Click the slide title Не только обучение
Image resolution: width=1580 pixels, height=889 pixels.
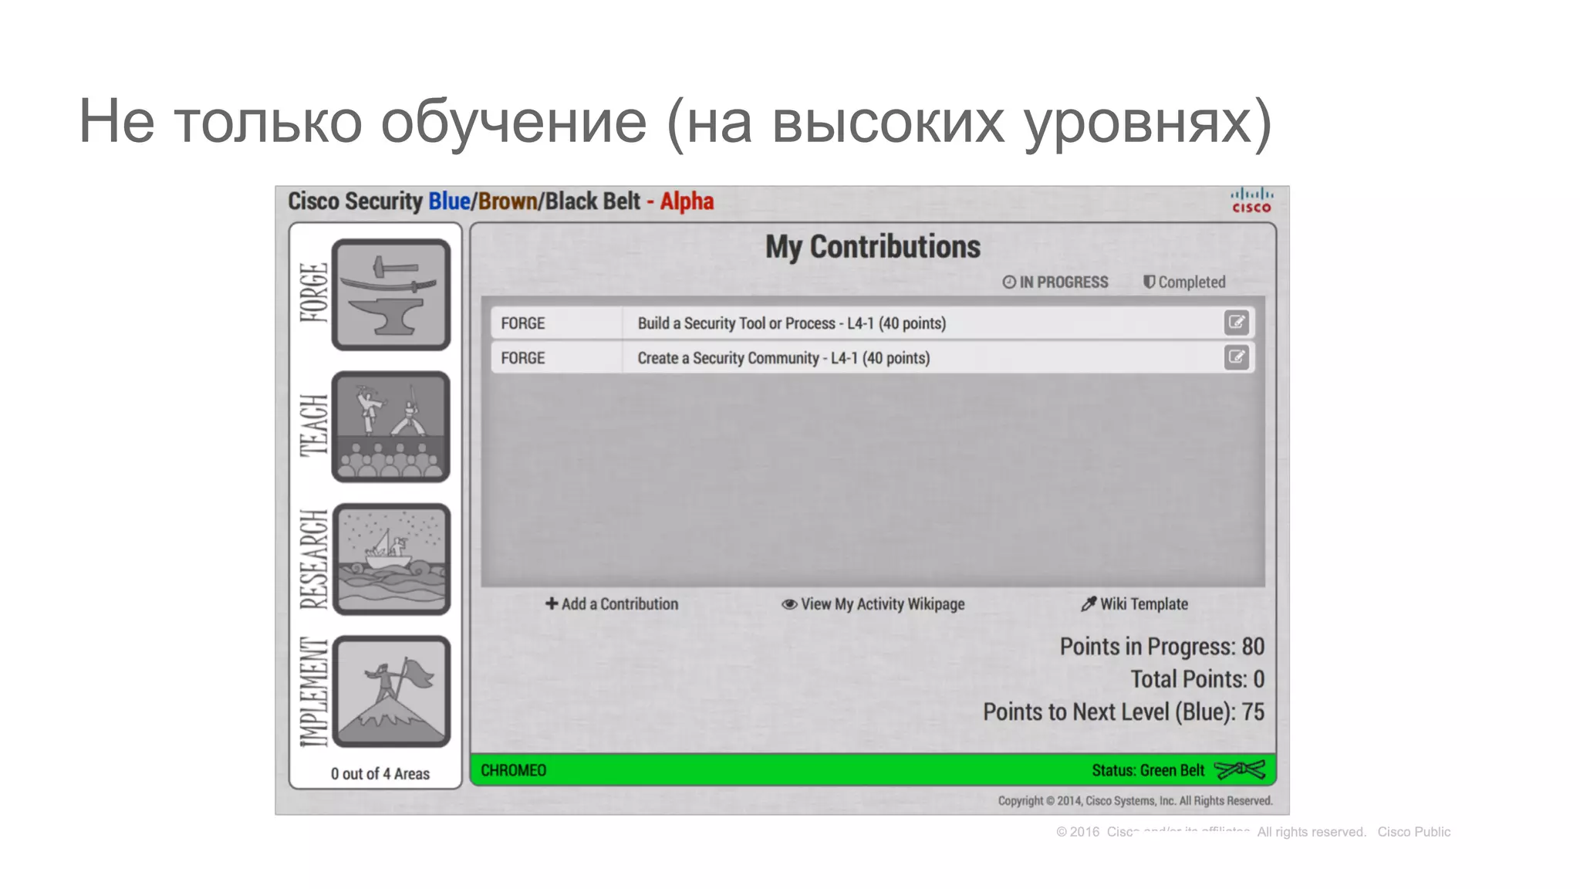(x=675, y=122)
